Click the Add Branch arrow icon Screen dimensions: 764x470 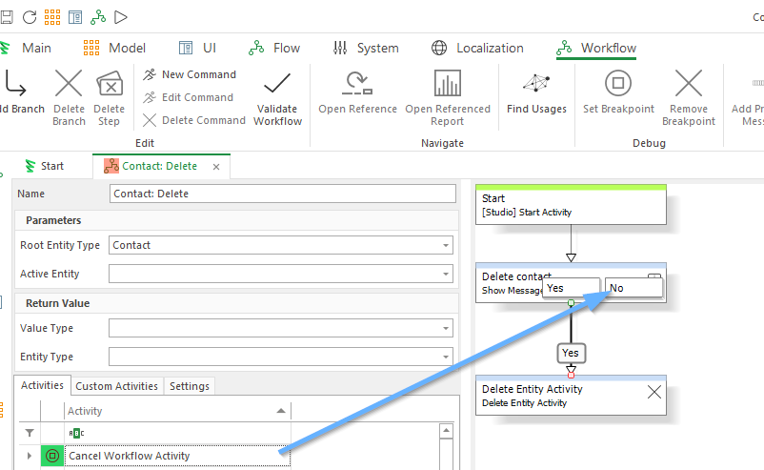coord(15,83)
